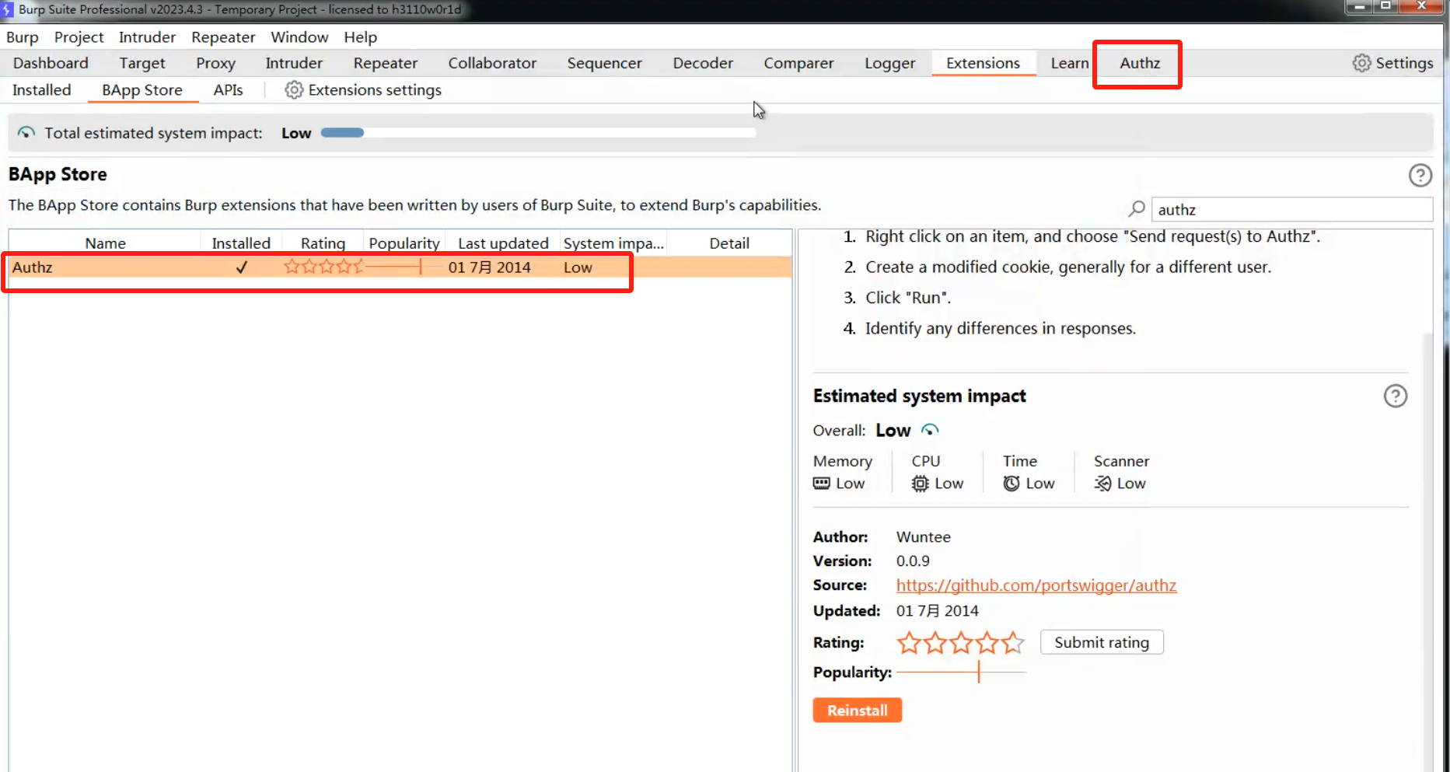Open the Window menu
The width and height of the screenshot is (1450, 772).
click(x=299, y=37)
